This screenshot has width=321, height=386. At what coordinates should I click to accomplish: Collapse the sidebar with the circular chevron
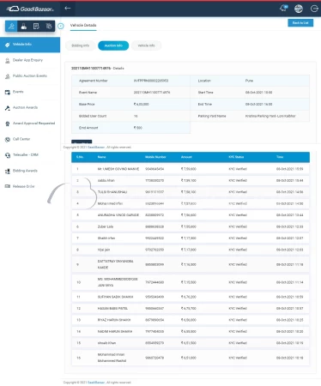point(61,26)
